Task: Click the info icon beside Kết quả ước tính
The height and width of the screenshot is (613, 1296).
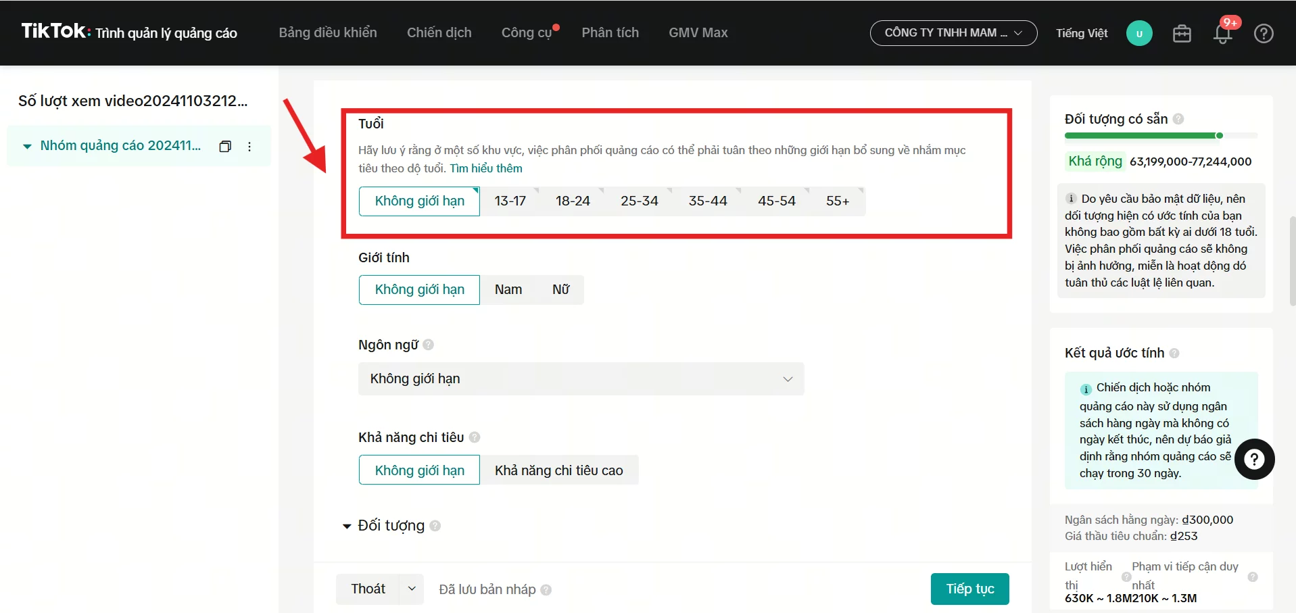Action: click(1174, 353)
